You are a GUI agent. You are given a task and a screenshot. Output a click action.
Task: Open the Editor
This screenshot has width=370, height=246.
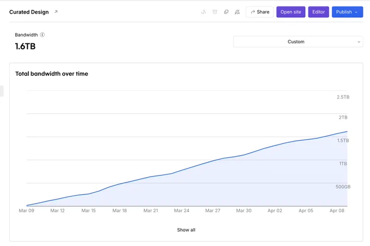[318, 12]
